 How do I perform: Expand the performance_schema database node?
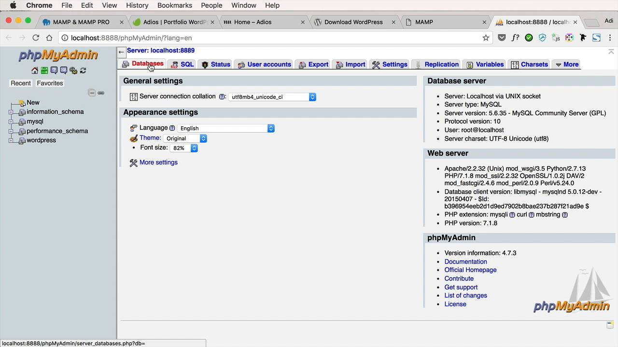[11, 131]
